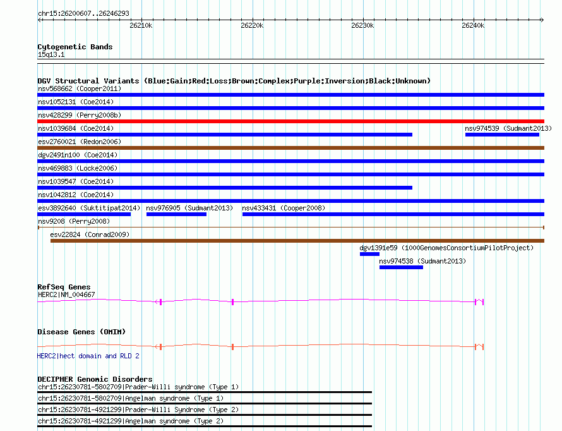
Task: Click the nsv433431 (Cooper2008) variant label
Action: tap(284, 208)
